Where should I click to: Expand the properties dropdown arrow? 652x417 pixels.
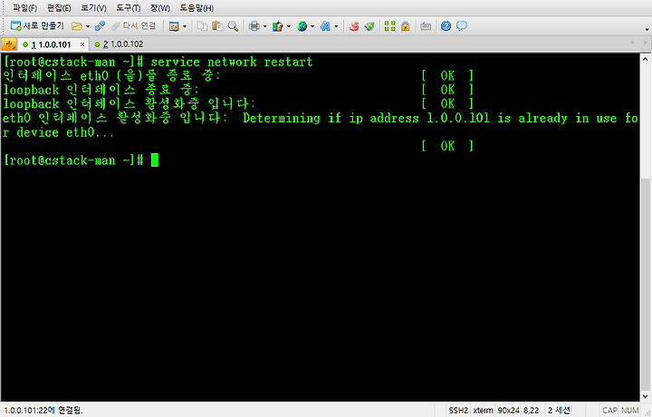(185, 26)
